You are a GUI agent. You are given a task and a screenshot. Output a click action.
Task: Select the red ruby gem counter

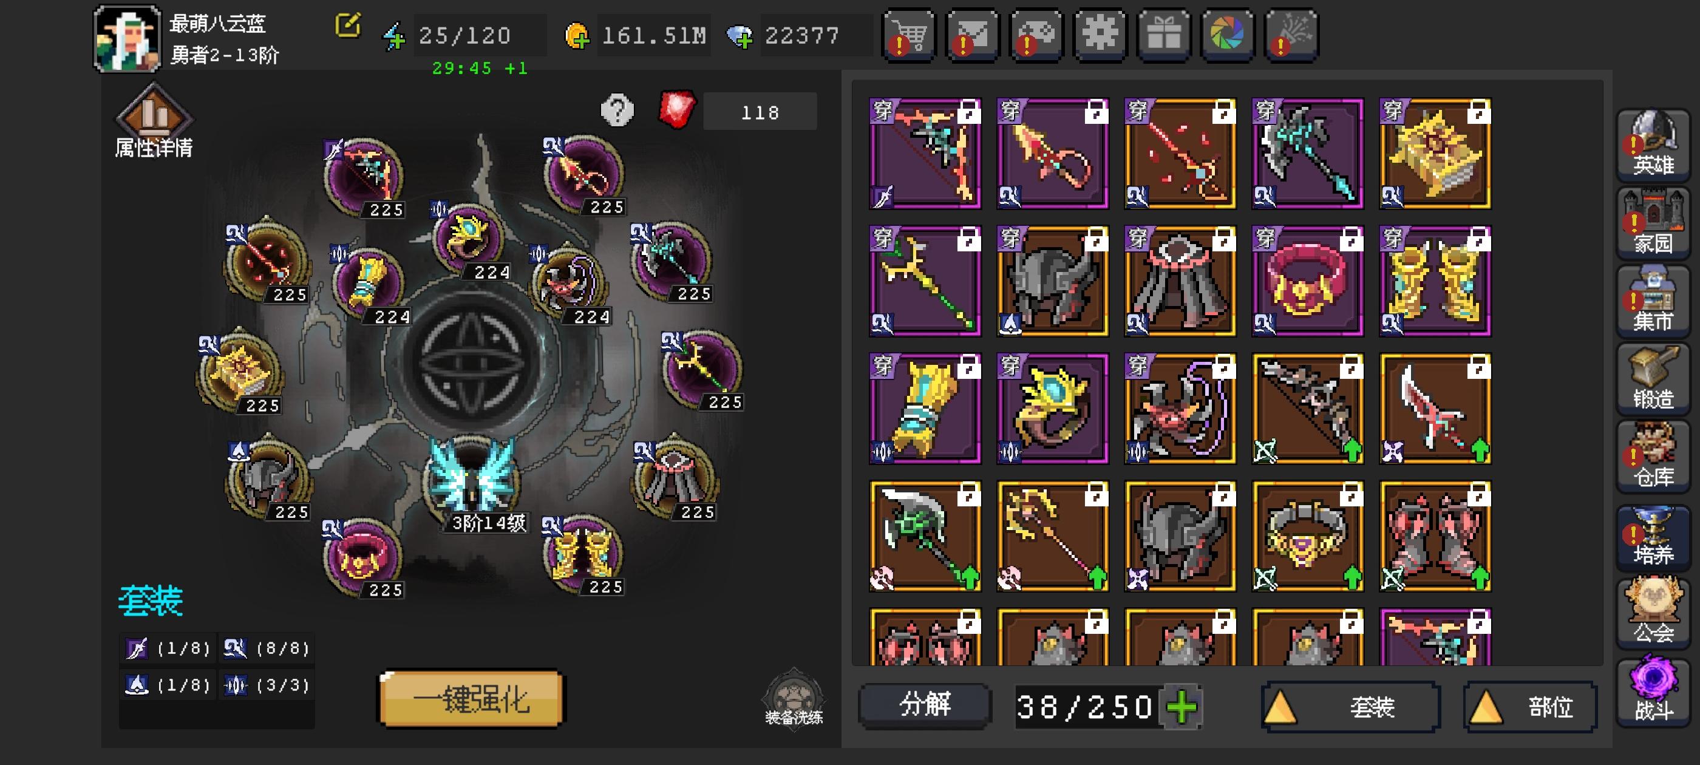(737, 112)
